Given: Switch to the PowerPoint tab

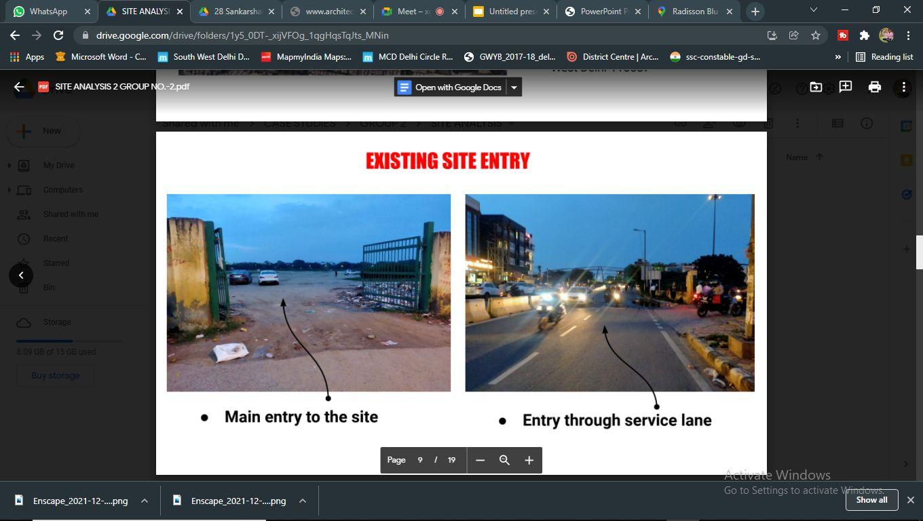Looking at the screenshot, I should click(603, 11).
